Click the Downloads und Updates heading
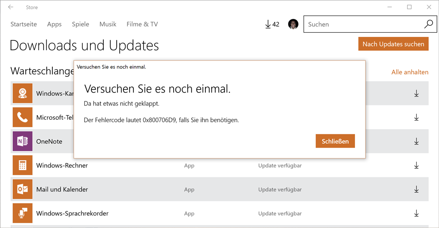 click(84, 45)
